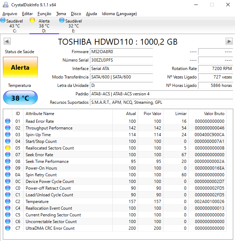Open the Ajuda menu
The image size is (235, 241).
pos(91,14)
